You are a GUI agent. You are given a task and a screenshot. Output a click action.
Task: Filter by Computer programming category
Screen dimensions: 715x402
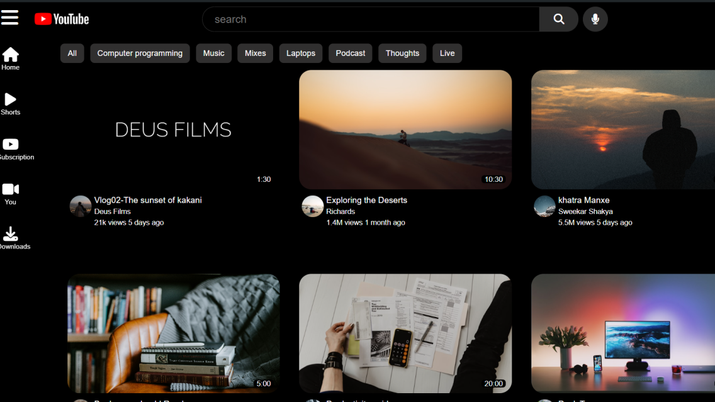pos(140,53)
